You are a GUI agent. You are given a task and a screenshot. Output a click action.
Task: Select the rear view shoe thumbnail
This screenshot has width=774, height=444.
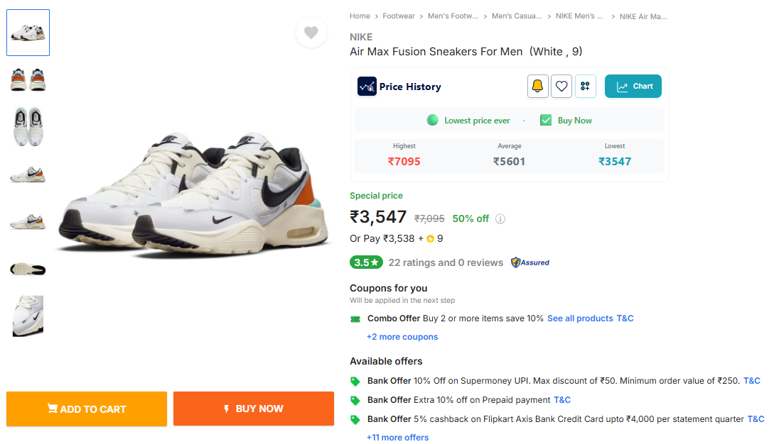28,79
